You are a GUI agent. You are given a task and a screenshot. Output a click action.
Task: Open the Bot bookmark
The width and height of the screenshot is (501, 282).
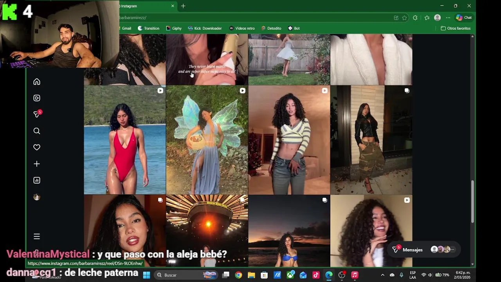click(x=294, y=28)
